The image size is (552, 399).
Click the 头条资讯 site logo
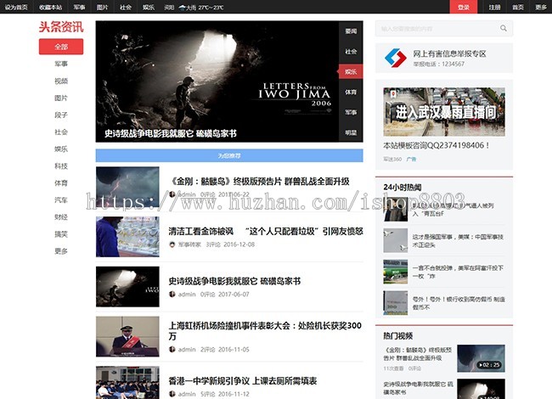tap(61, 26)
